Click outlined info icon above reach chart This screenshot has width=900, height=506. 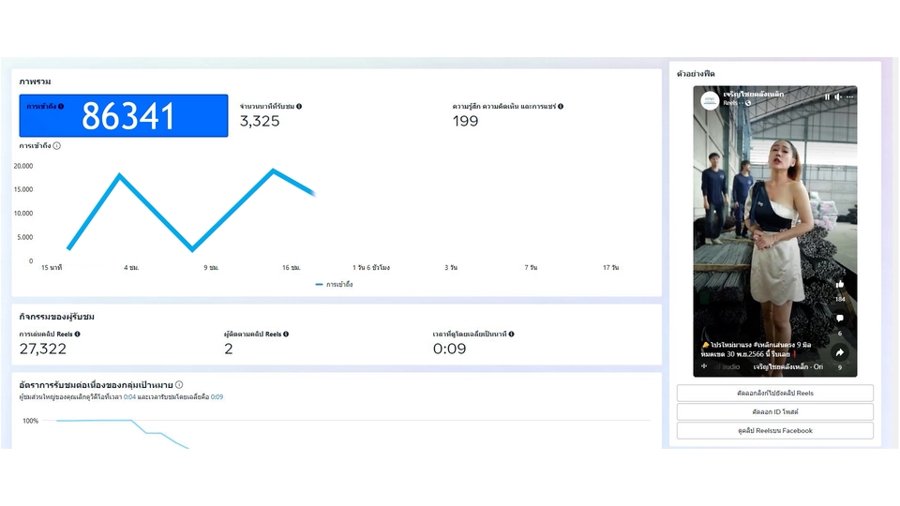point(57,146)
